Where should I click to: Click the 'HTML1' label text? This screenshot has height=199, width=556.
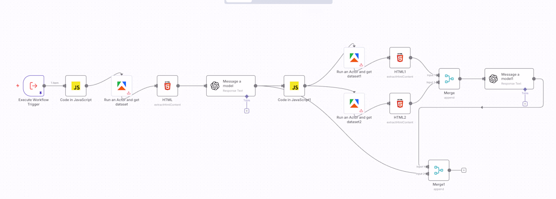[x=400, y=72]
